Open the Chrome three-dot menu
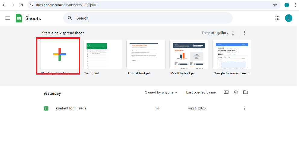Viewport: 299px width, 147px height. pyautogui.click(x=295, y=5)
